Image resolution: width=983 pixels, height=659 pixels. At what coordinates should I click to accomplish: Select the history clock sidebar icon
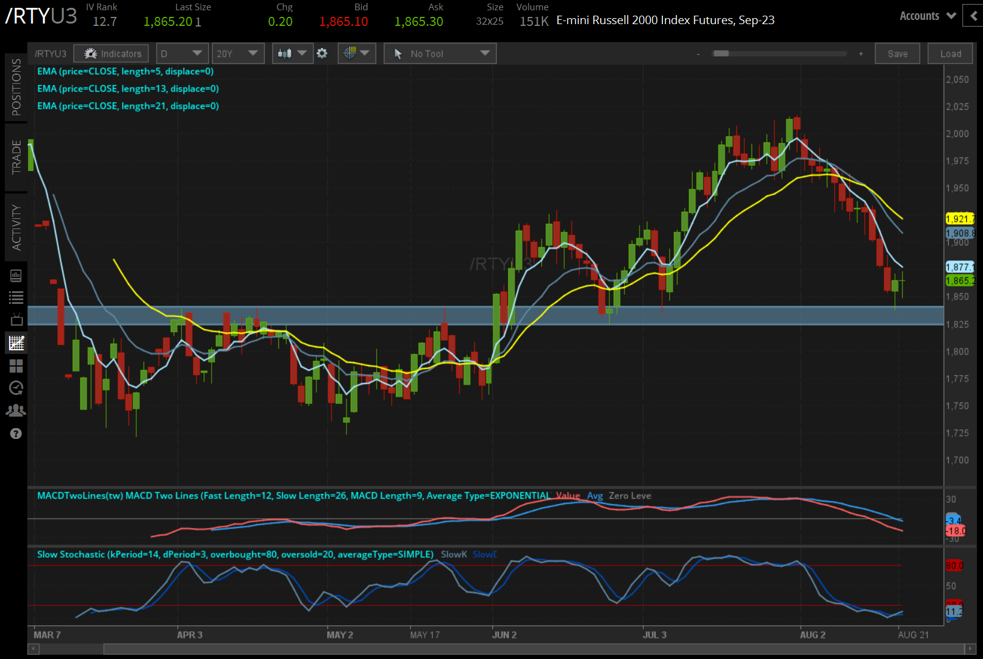[16, 388]
